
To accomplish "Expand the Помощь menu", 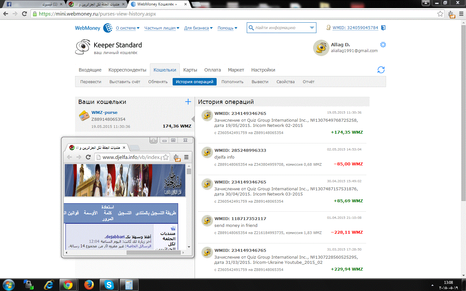I will [227, 28].
